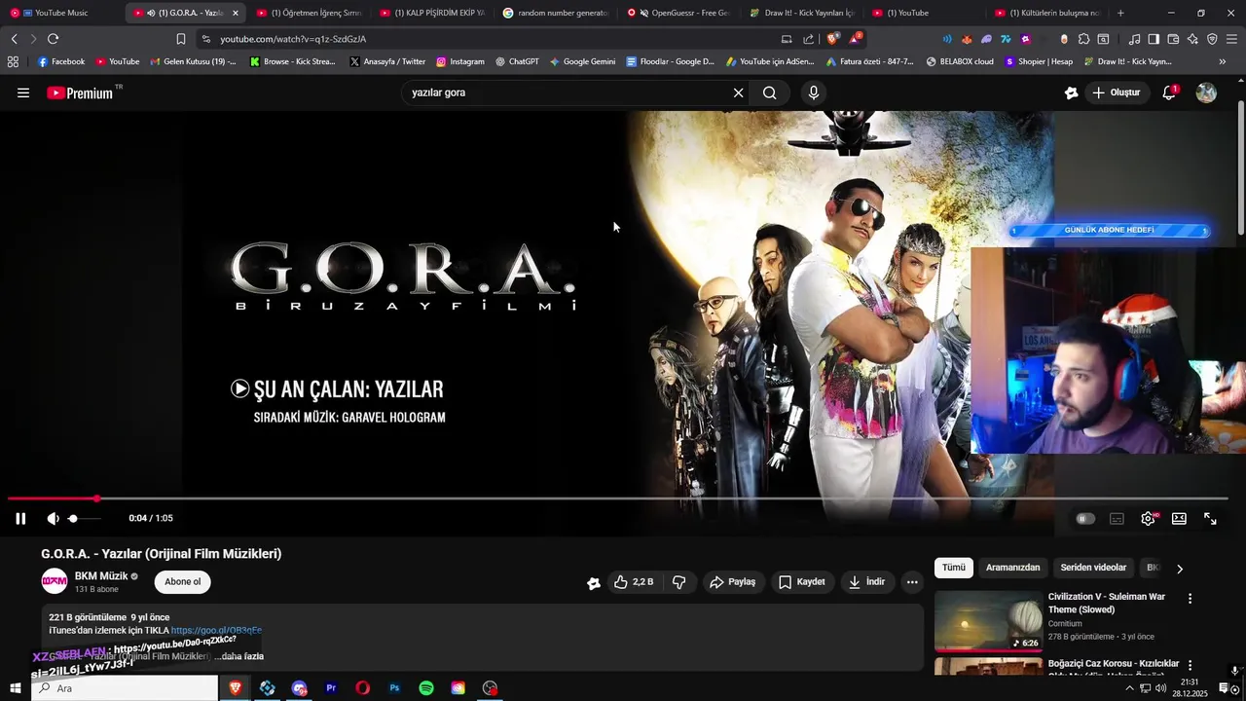Click the youtube.com address bar URL
Image resolution: width=1246 pixels, height=701 pixels.
coord(293,39)
